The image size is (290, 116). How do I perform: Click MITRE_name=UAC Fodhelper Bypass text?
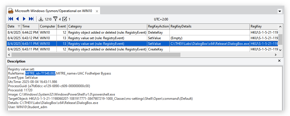[x=83, y=73]
